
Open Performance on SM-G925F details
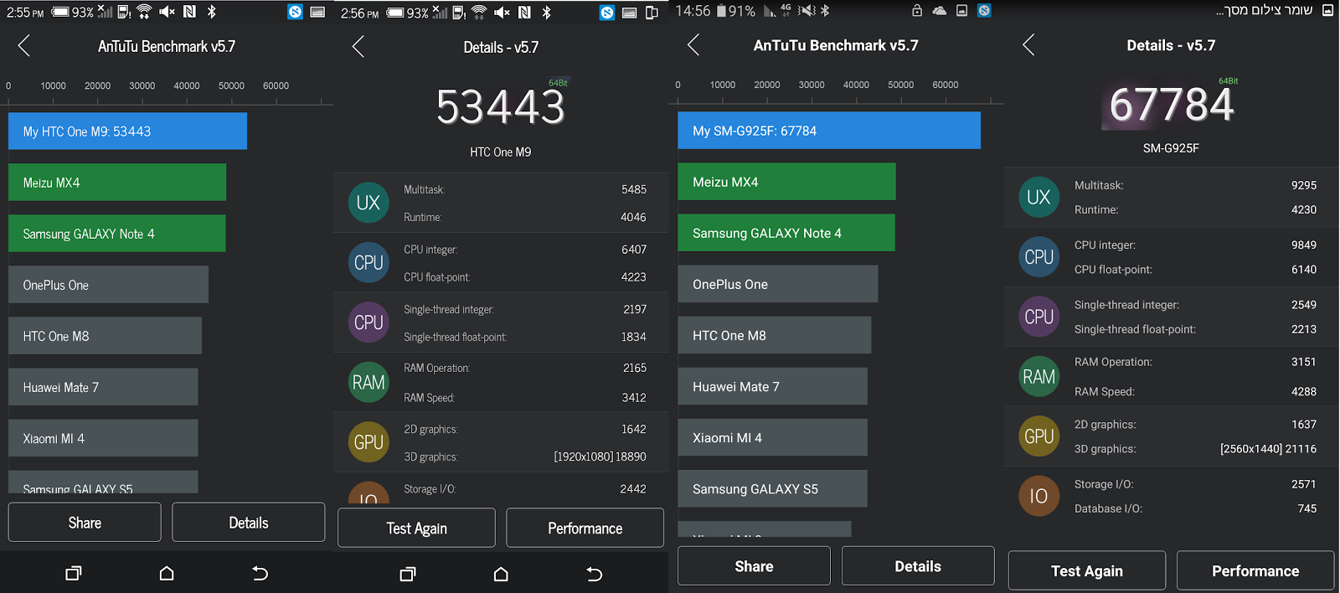(1255, 570)
